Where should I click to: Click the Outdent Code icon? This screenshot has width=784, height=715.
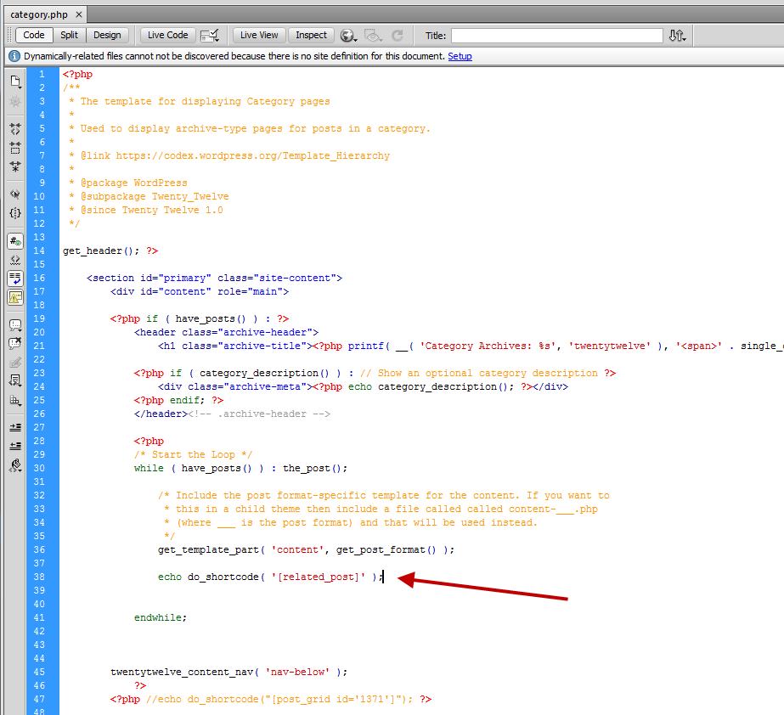click(x=15, y=446)
